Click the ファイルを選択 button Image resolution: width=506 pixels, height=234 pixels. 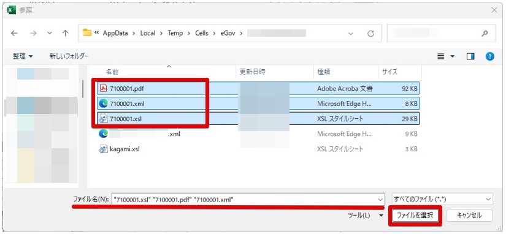point(415,215)
